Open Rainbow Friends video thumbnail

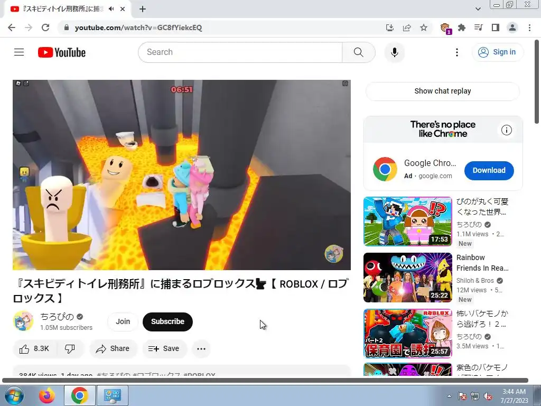pyautogui.click(x=407, y=278)
